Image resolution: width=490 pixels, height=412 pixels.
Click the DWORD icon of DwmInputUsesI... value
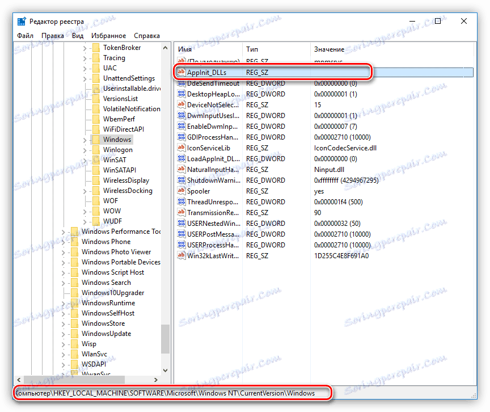(181, 115)
